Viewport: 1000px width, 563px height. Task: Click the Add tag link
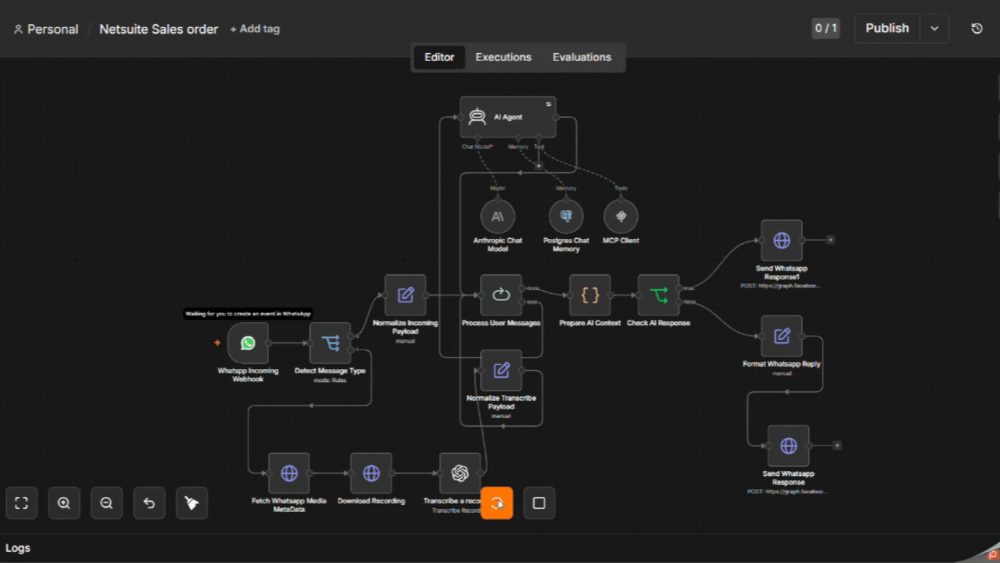(255, 29)
